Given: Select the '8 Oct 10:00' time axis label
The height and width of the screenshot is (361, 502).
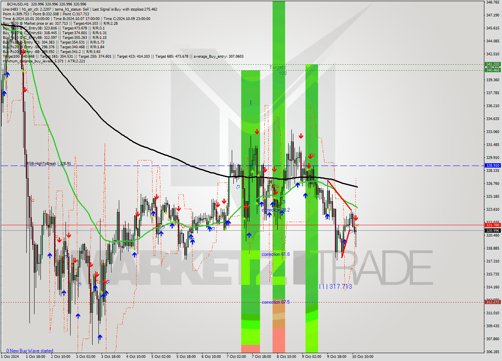Looking at the screenshot, I should coord(286,357).
